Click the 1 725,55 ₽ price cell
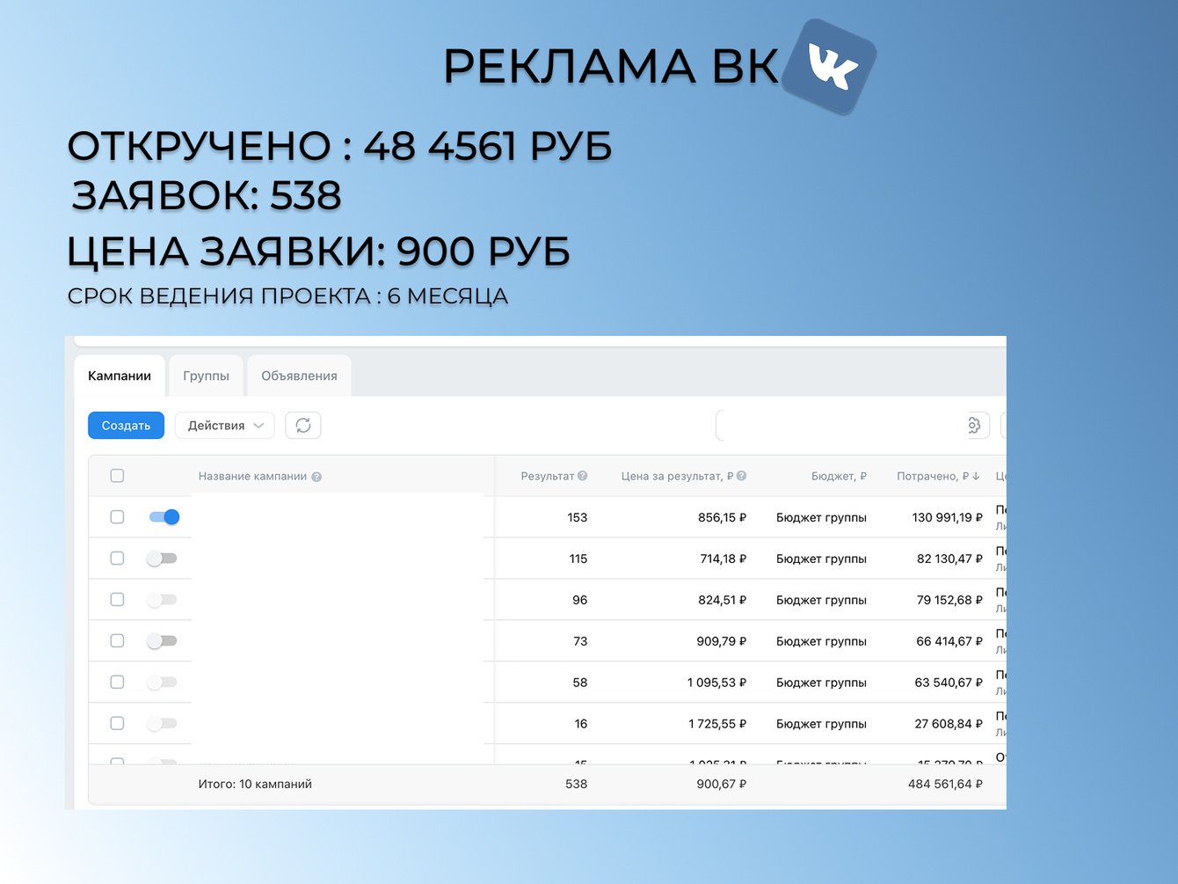The image size is (1178, 884). [717, 724]
